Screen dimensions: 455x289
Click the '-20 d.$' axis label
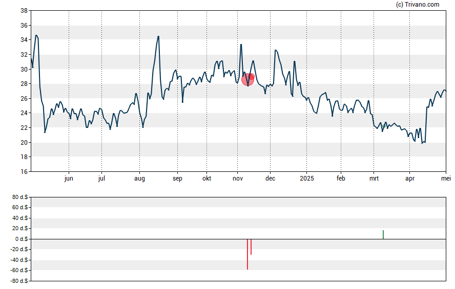click(19, 250)
